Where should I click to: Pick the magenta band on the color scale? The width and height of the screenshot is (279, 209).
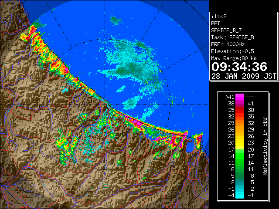click(240, 97)
